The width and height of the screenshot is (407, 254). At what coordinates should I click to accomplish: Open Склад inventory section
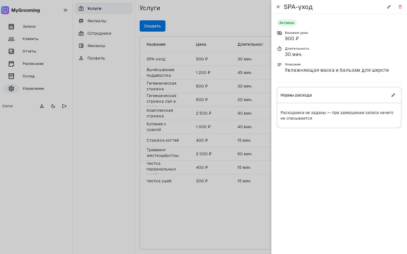[11, 76]
